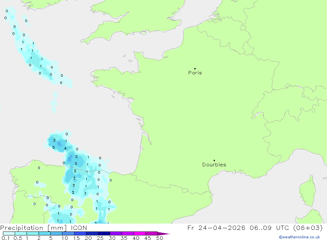This screenshot has height=240, width=327.
Task: Pick the 20–25 mm legend swatch
Action: click(92, 233)
